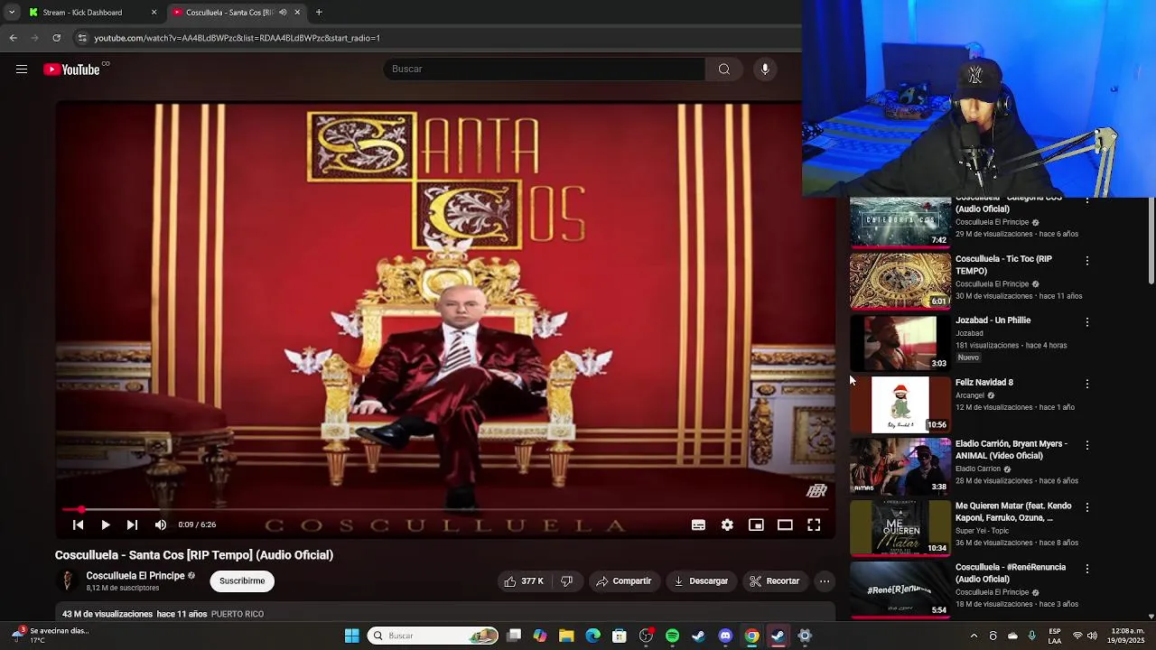Go to the YouTube home logo
This screenshot has height=650, width=1156.
pyautogui.click(x=72, y=70)
